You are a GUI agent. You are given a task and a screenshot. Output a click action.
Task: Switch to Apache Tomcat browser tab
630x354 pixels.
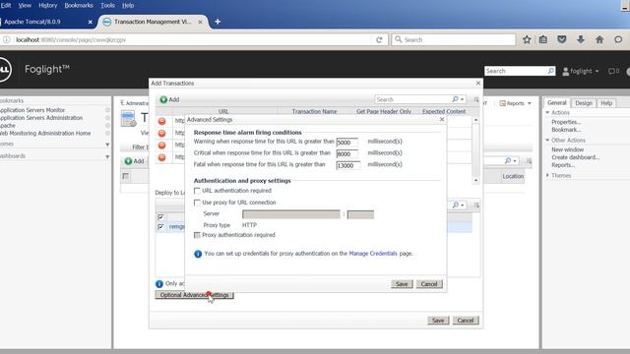pyautogui.click(x=44, y=22)
